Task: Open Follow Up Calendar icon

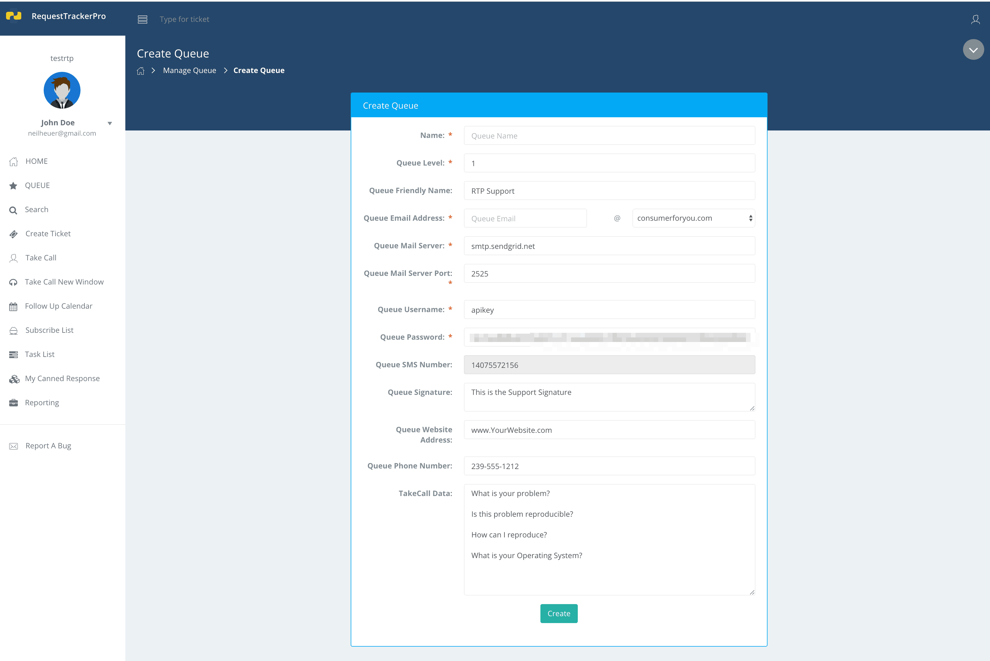Action: tap(14, 306)
